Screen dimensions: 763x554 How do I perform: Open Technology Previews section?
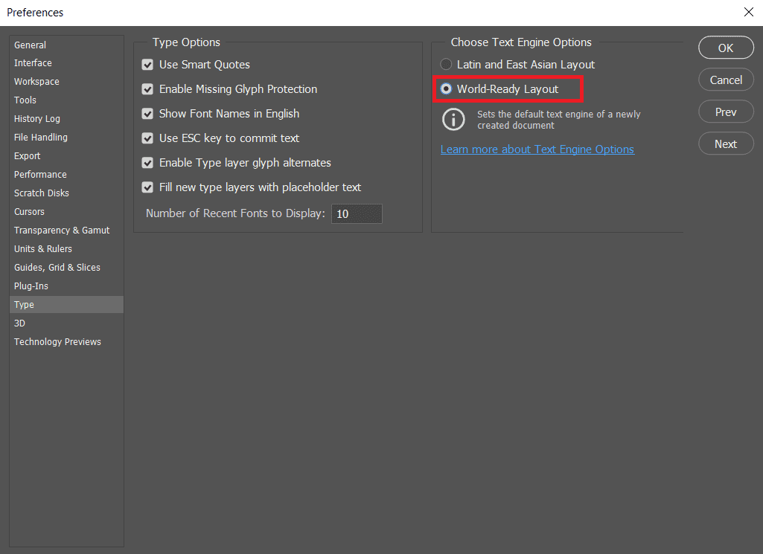[x=66, y=341]
